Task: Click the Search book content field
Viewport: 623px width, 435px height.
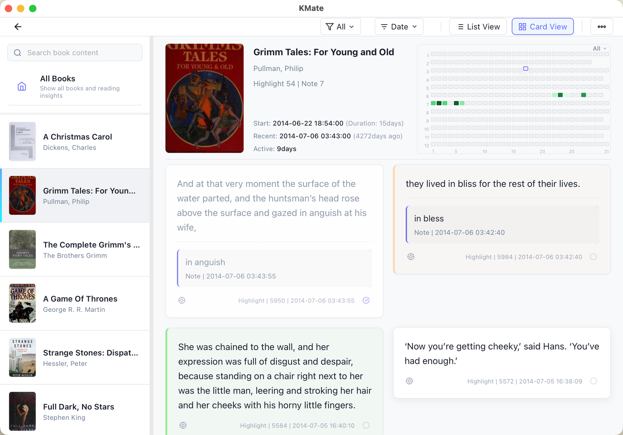Action: (75, 53)
